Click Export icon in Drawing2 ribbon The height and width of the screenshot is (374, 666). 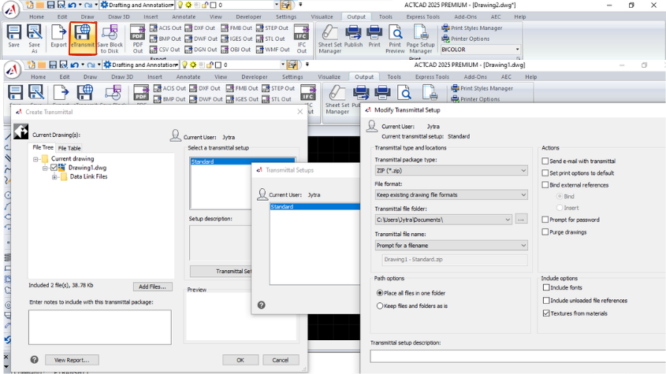(x=58, y=35)
